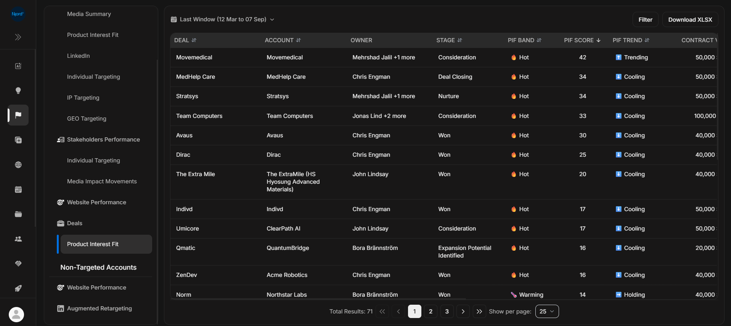The image size is (731, 326).
Task: Download the table as XLSX
Action: coord(690,20)
